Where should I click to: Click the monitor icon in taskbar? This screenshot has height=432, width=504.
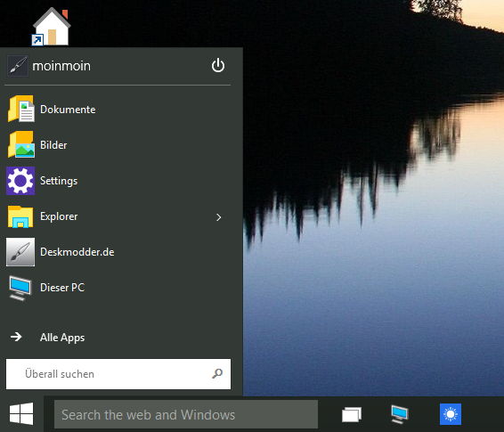click(400, 414)
